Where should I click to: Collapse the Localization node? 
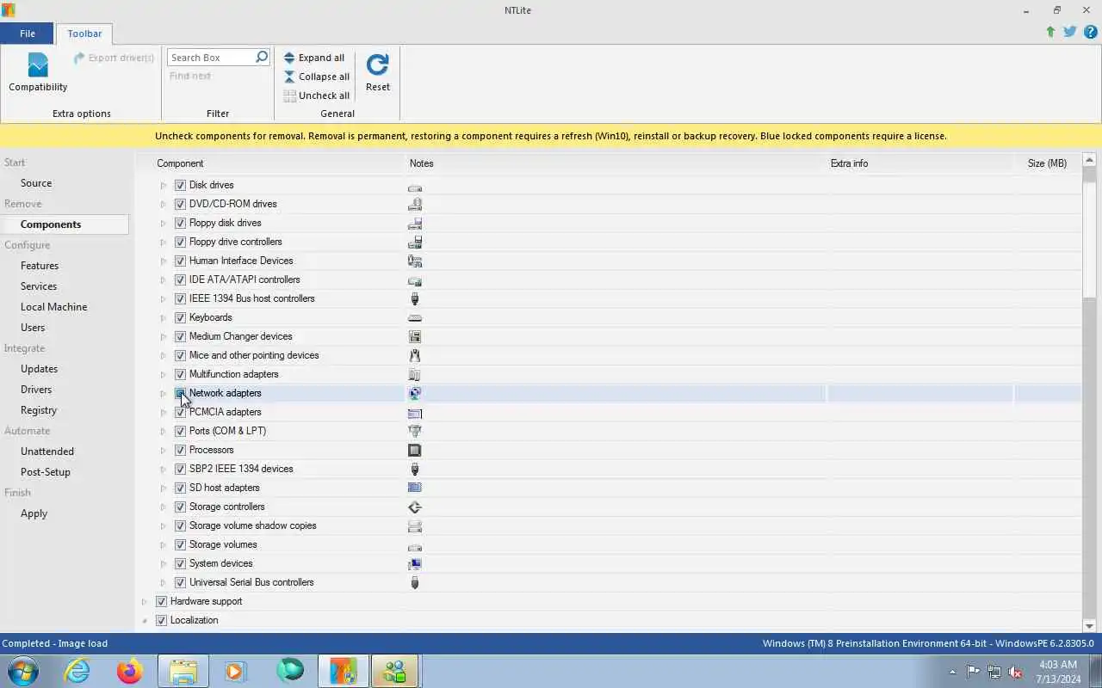[x=145, y=620]
